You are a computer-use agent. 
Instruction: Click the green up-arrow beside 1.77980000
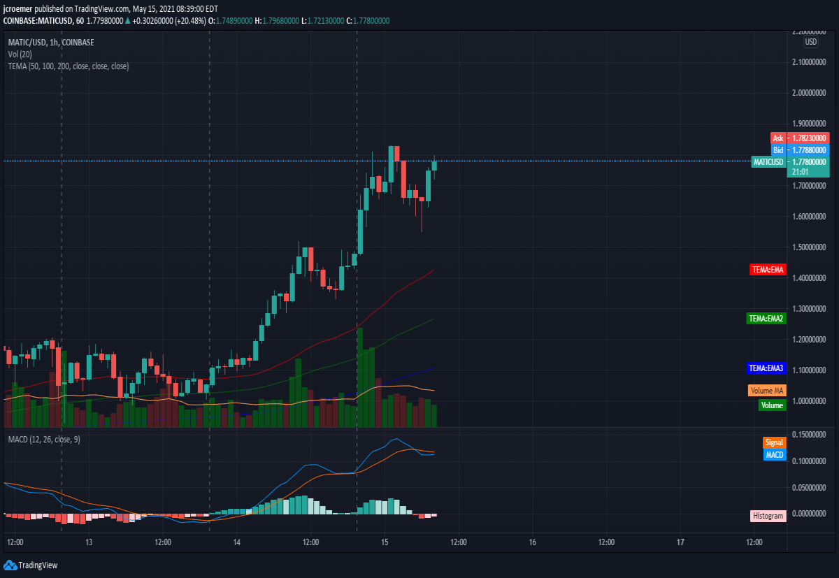pos(127,21)
